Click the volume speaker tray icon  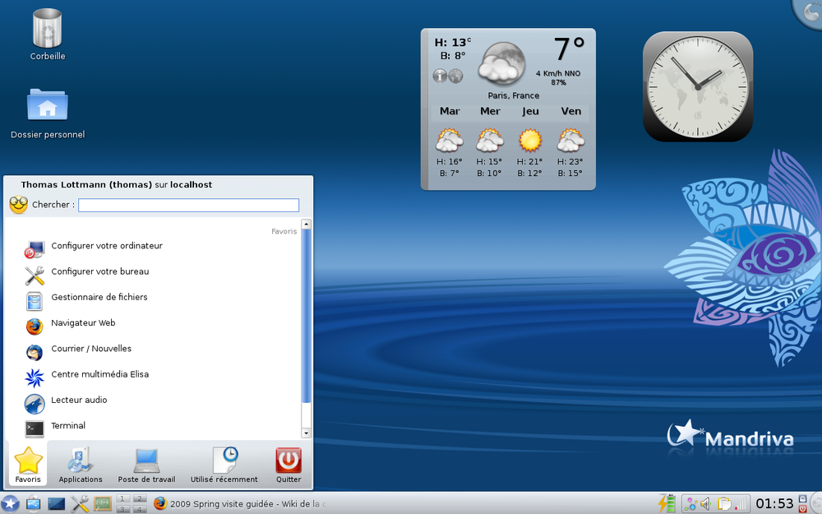[x=704, y=503]
